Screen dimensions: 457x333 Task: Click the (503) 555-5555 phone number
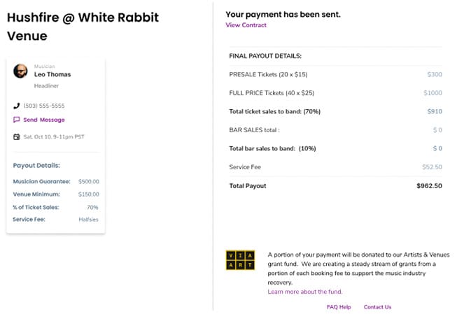coord(44,106)
